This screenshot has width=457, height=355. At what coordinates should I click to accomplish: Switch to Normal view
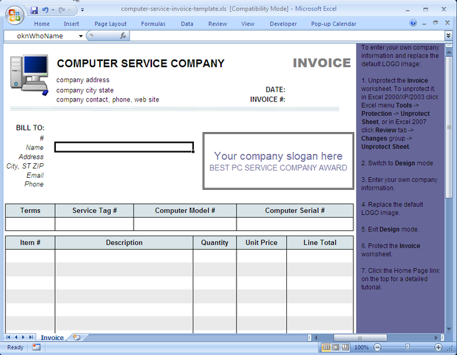pyautogui.click(x=326, y=347)
